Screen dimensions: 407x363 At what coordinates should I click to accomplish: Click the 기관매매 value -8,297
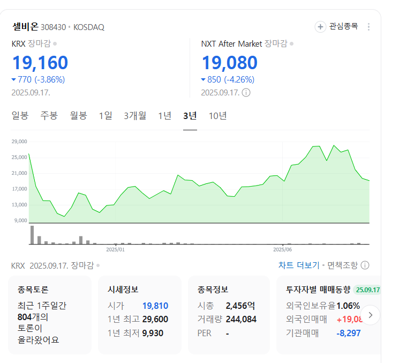point(349,333)
